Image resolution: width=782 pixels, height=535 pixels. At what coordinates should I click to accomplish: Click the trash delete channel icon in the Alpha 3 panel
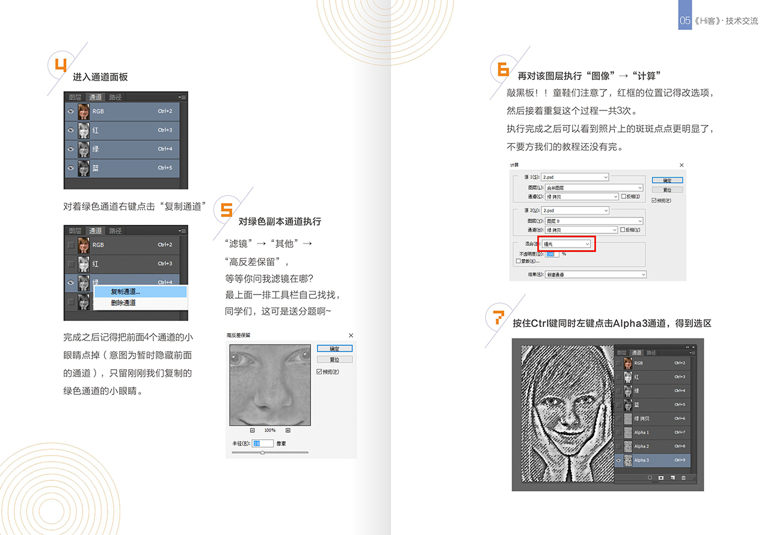(x=683, y=478)
